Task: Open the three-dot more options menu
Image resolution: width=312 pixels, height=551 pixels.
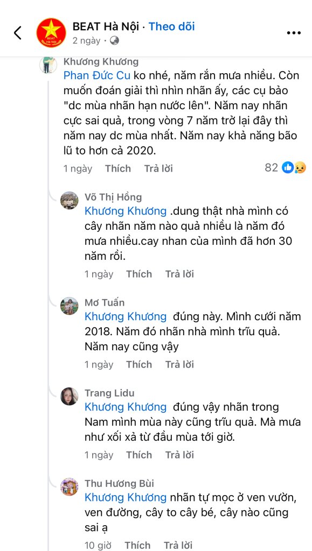Action: 294,33
